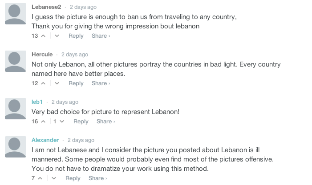Open leb1's user profile
The height and width of the screenshot is (185, 312).
[37, 102]
